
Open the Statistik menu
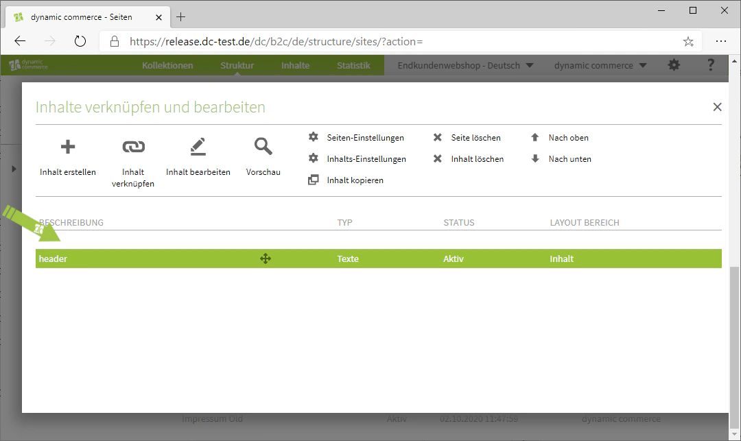click(353, 66)
